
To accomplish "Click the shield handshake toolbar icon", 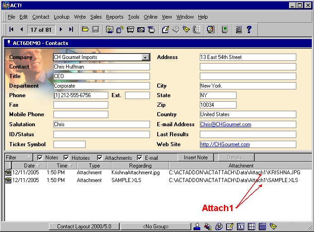I will [x=211, y=30].
